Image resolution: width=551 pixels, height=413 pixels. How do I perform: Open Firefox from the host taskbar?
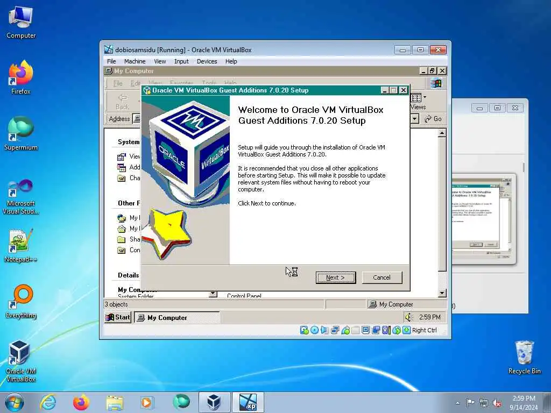click(81, 402)
